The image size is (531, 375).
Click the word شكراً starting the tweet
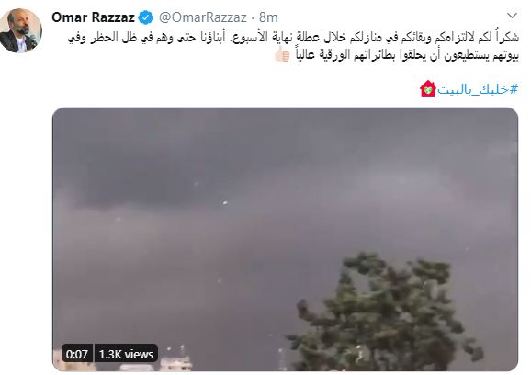[506, 38]
